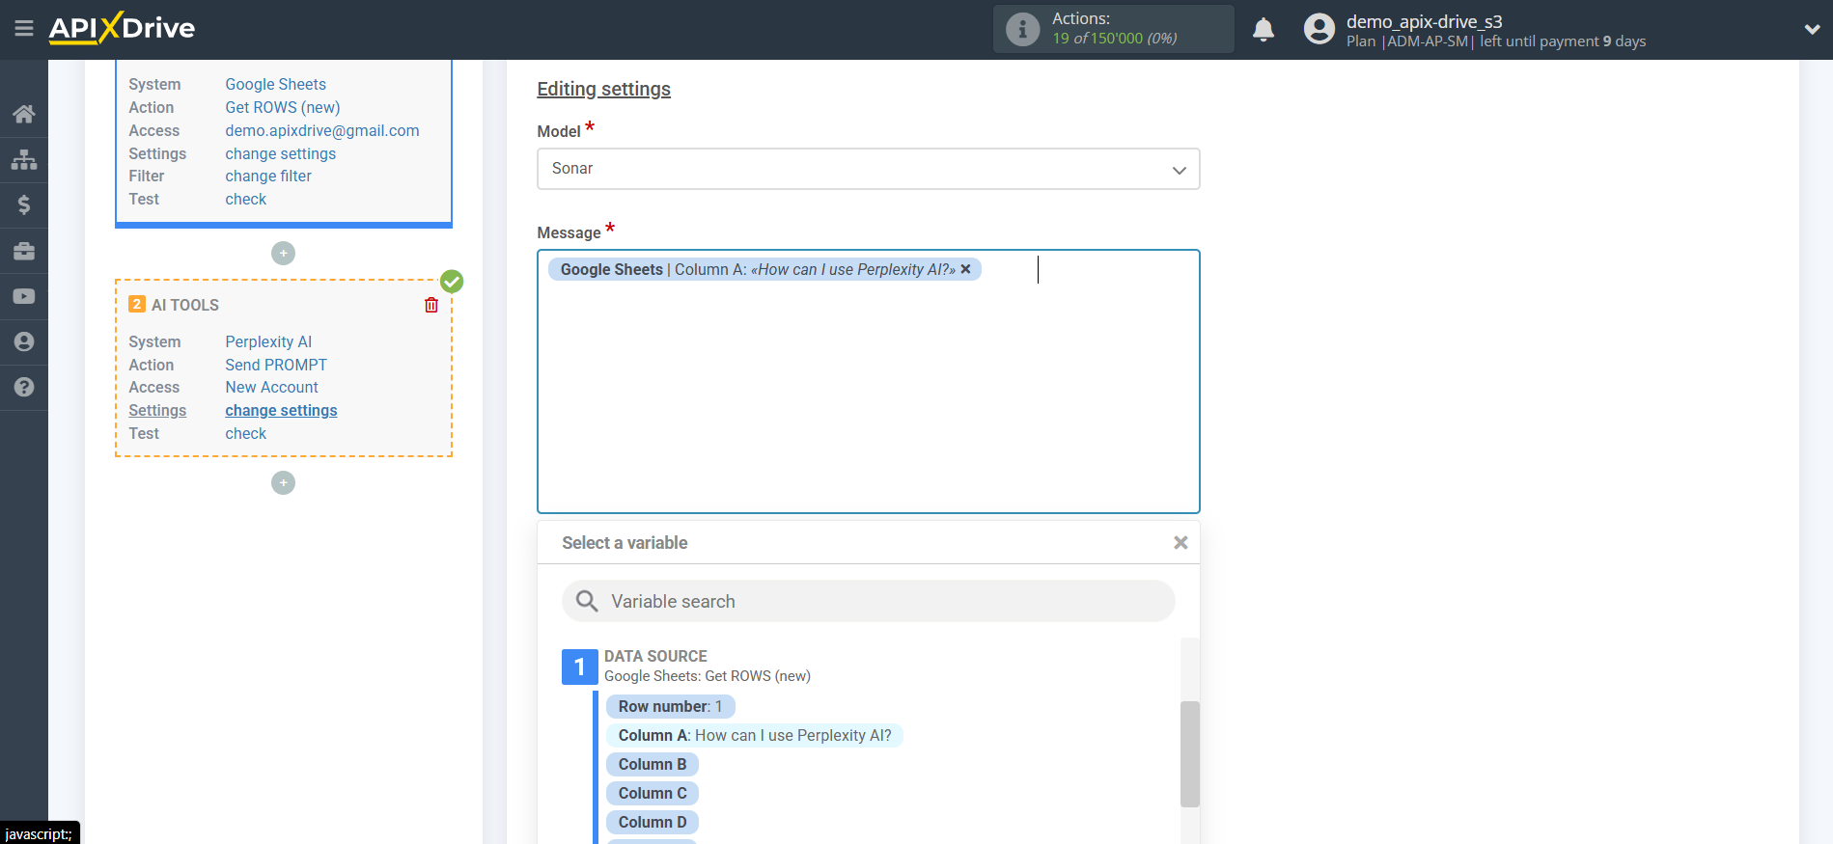Click the variable search magnifier icon
The height and width of the screenshot is (844, 1833).
587,601
